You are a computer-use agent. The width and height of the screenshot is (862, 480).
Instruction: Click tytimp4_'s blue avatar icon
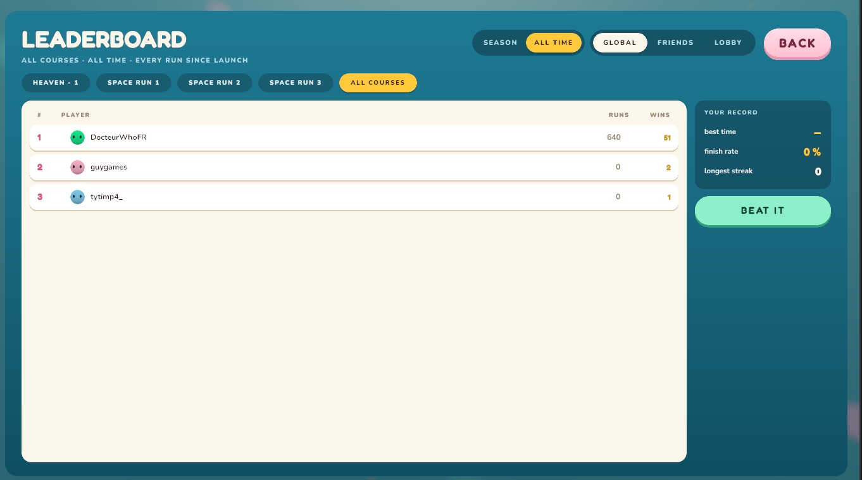tap(77, 197)
